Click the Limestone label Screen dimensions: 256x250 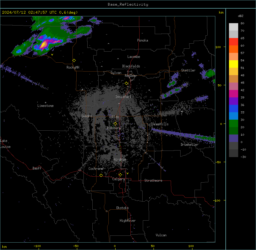coord(45,106)
